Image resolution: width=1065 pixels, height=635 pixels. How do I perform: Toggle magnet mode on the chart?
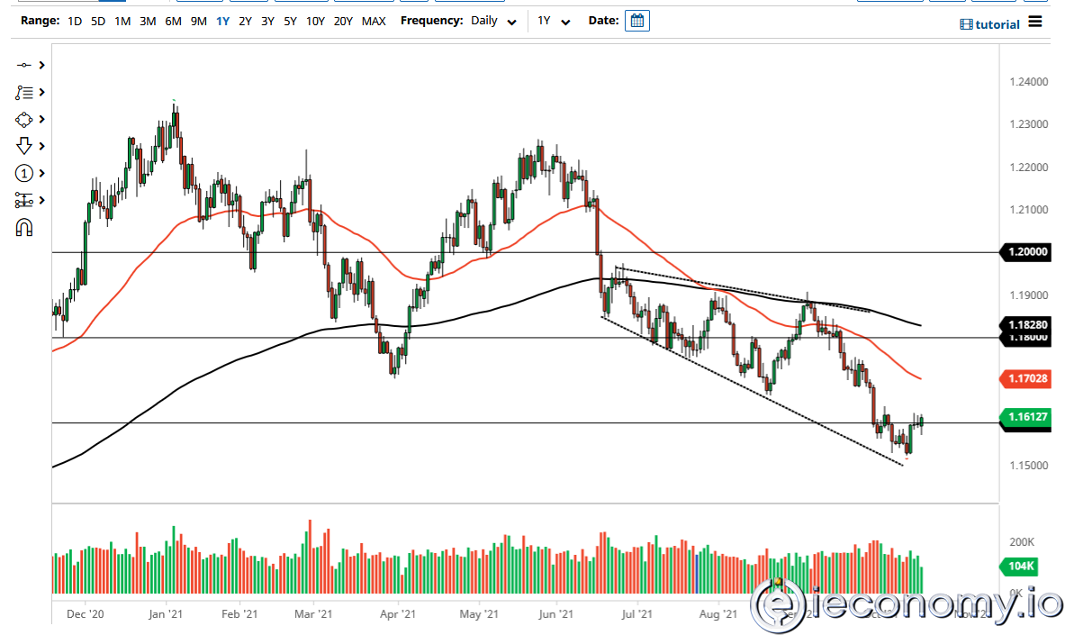coord(25,226)
